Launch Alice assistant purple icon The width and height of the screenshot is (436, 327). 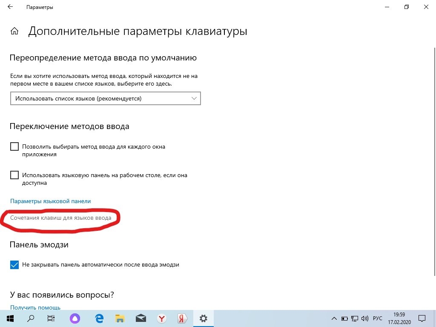click(x=75, y=318)
